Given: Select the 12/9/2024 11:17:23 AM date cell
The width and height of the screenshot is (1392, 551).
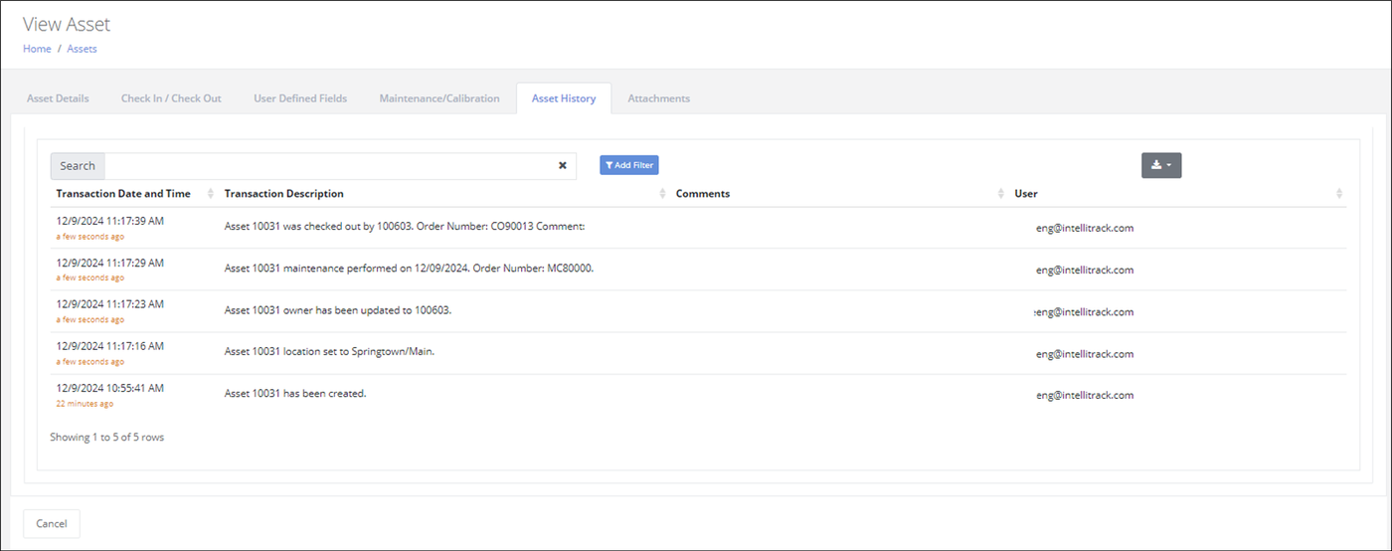Looking at the screenshot, I should (x=110, y=304).
